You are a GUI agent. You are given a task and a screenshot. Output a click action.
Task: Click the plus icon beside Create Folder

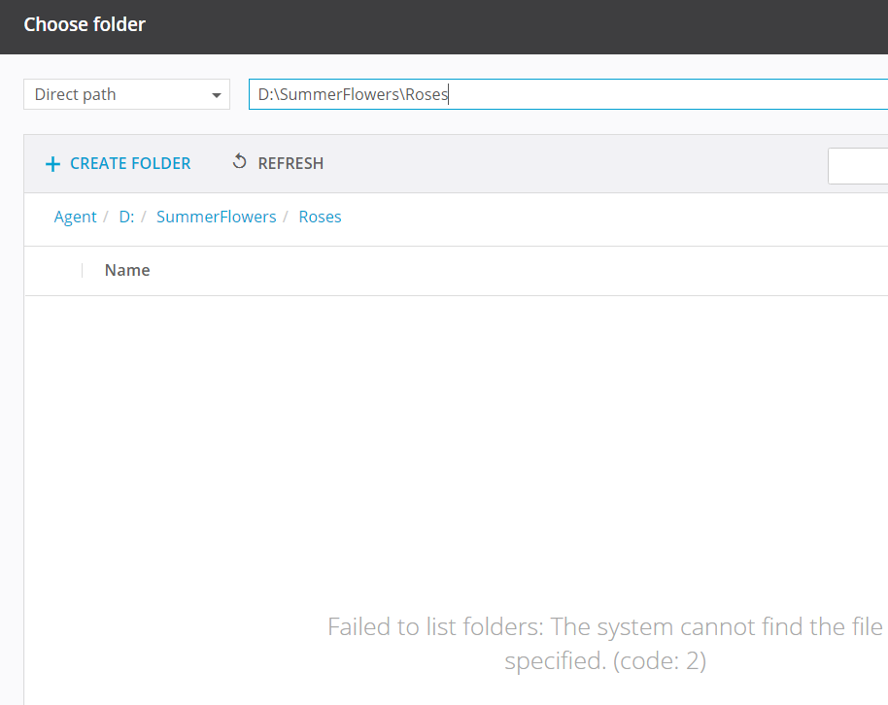(52, 164)
